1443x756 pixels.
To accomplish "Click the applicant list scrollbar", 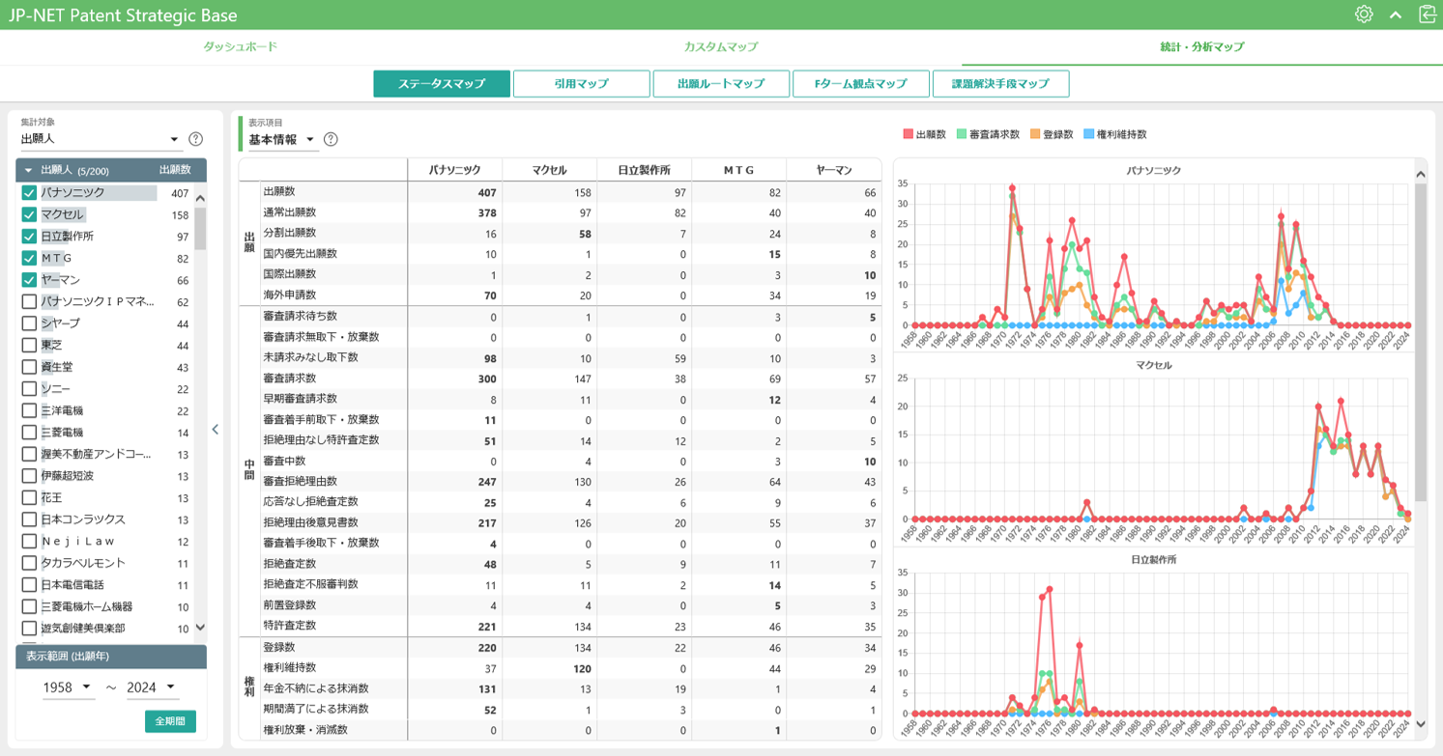I will pos(200,228).
